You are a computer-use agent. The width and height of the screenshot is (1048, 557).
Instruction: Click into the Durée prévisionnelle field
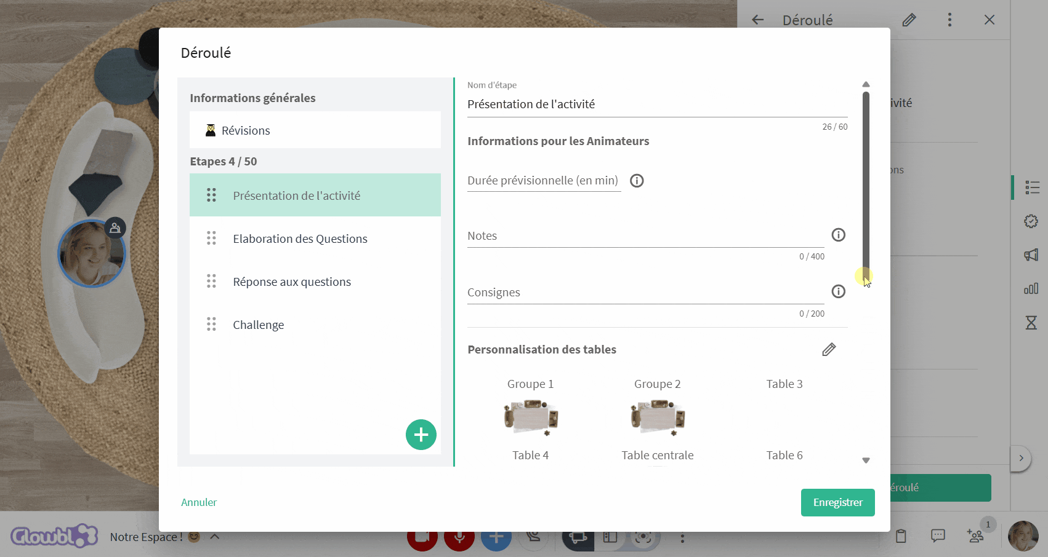(544, 180)
